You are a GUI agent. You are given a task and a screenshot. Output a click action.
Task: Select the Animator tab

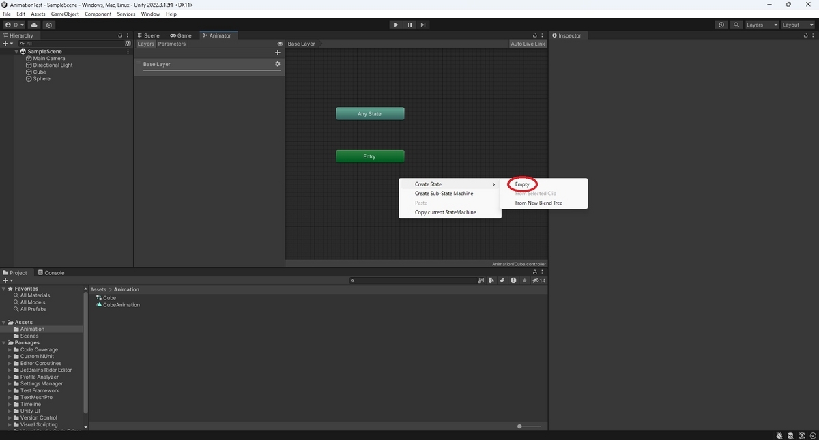click(217, 35)
